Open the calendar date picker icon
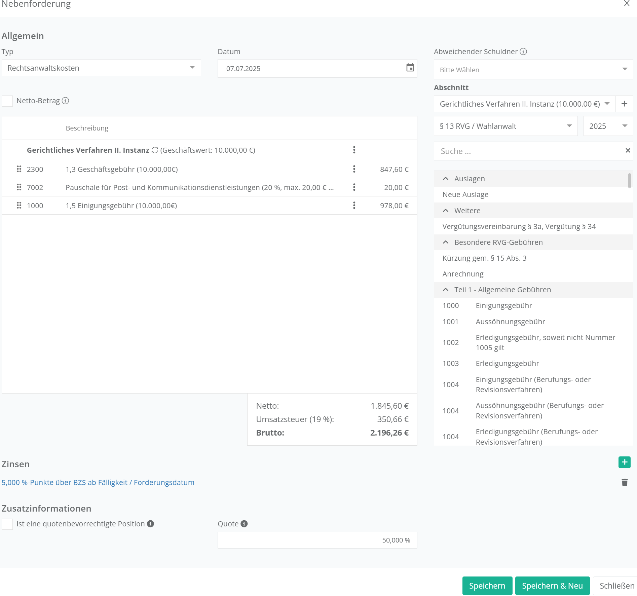 pos(410,68)
